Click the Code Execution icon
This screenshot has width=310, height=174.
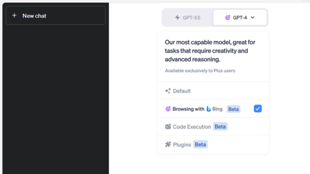click(168, 127)
